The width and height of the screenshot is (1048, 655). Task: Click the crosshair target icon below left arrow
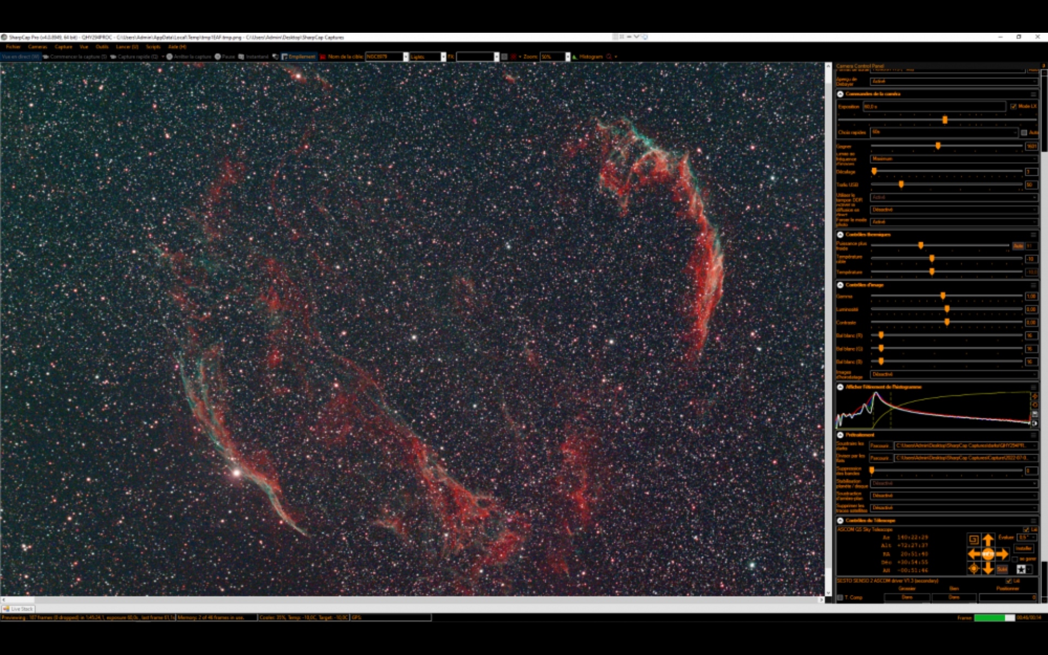coord(974,569)
